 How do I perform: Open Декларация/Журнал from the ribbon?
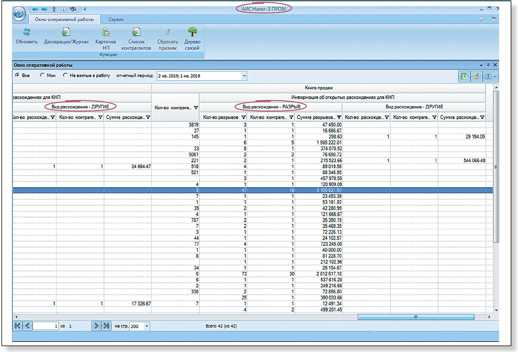66,33
